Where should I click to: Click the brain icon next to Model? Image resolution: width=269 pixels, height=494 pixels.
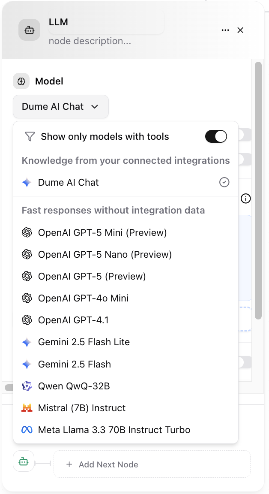point(21,81)
